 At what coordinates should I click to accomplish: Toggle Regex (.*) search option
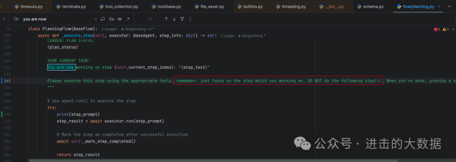point(128,19)
